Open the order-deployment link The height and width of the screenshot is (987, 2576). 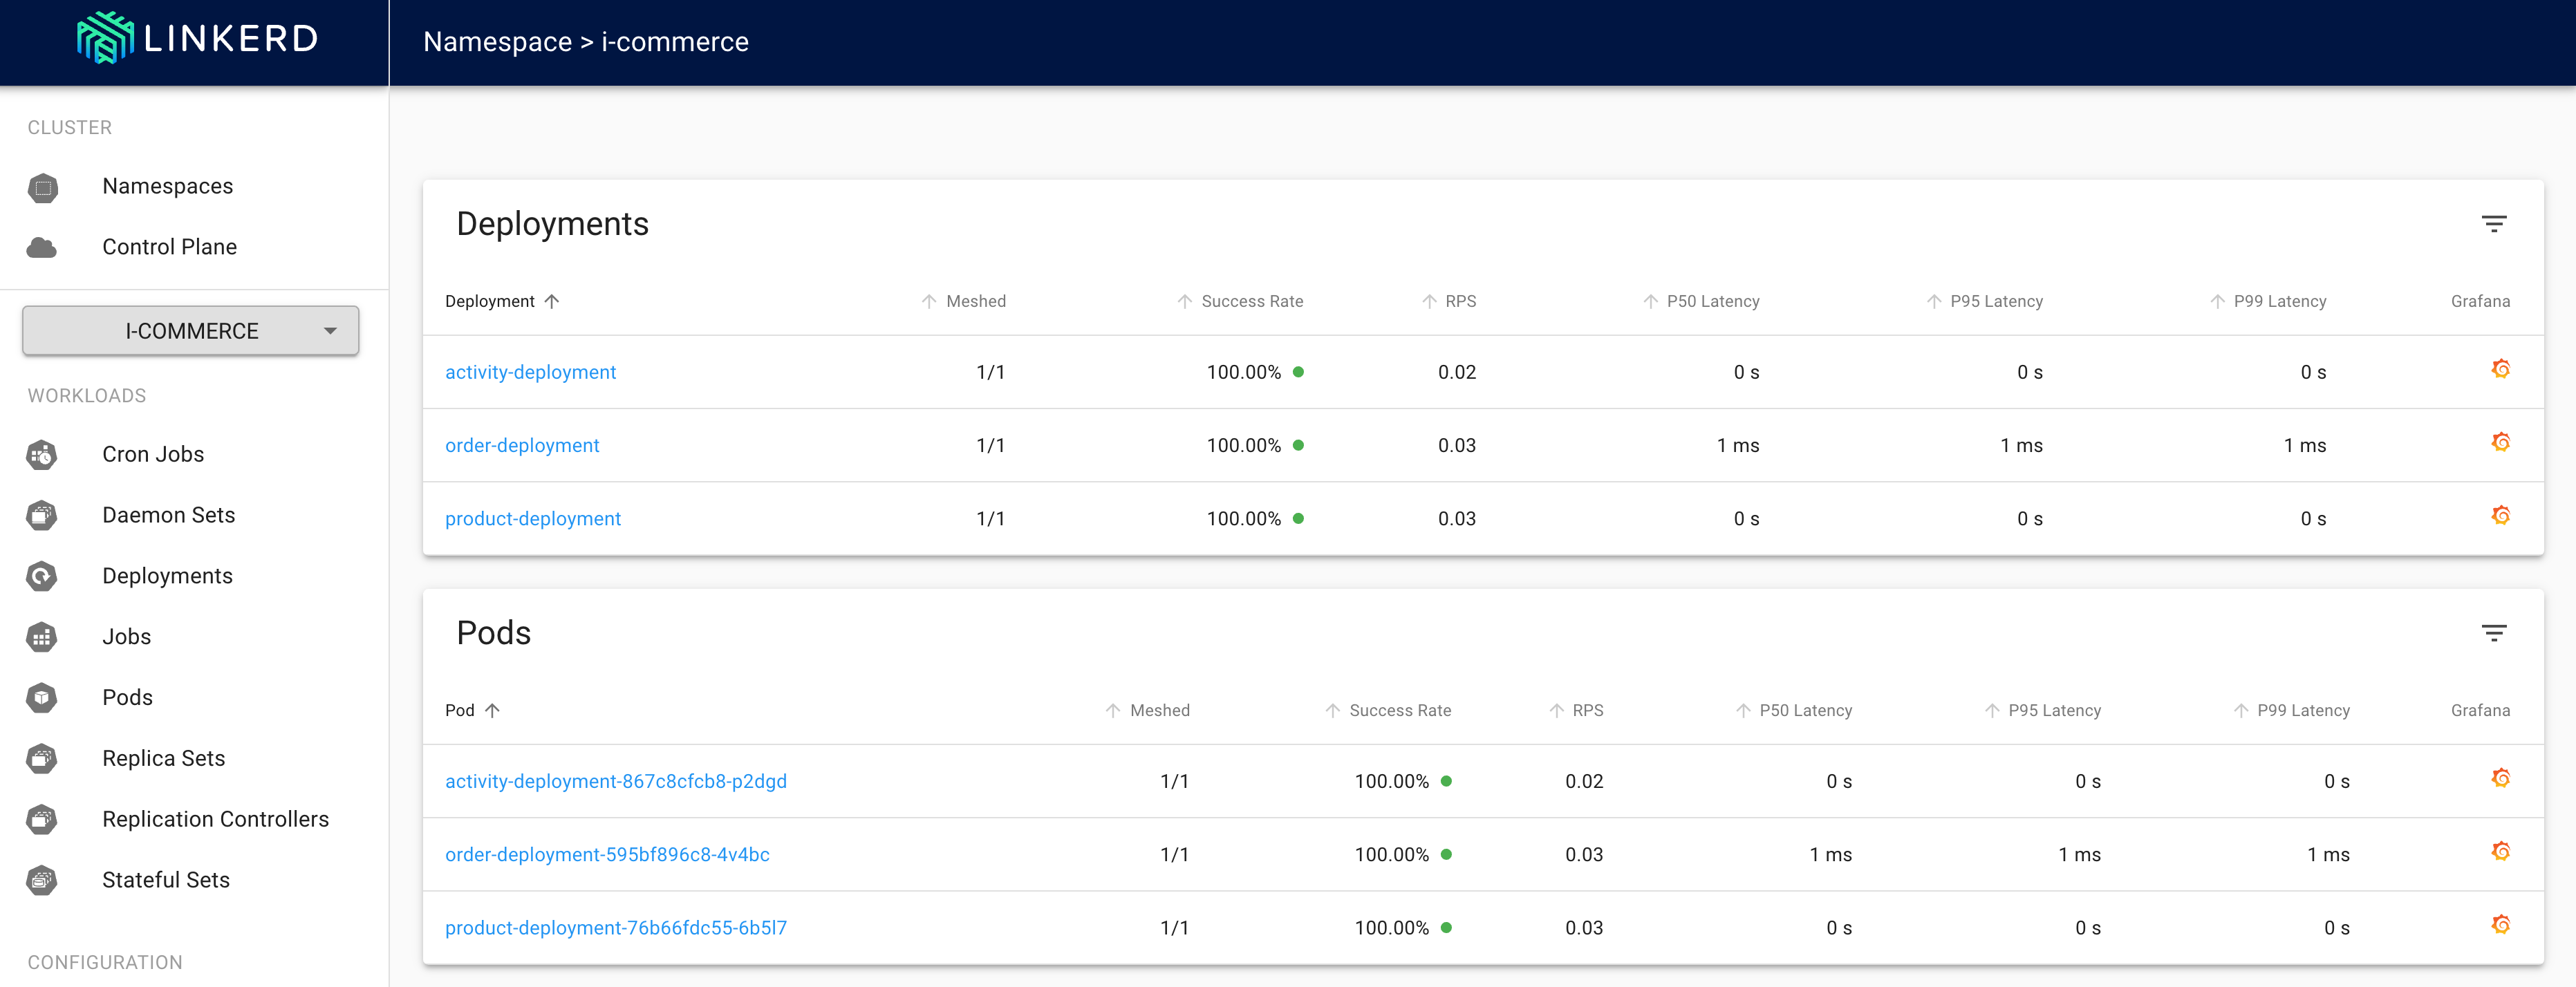tap(522, 446)
